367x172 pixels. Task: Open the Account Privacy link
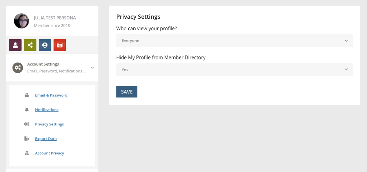pos(50,153)
